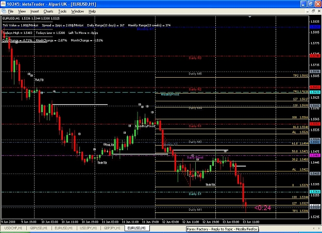322x233 pixels.
Task: Switch to the USDCHF,H1 chart tab
Action: (x=13, y=228)
